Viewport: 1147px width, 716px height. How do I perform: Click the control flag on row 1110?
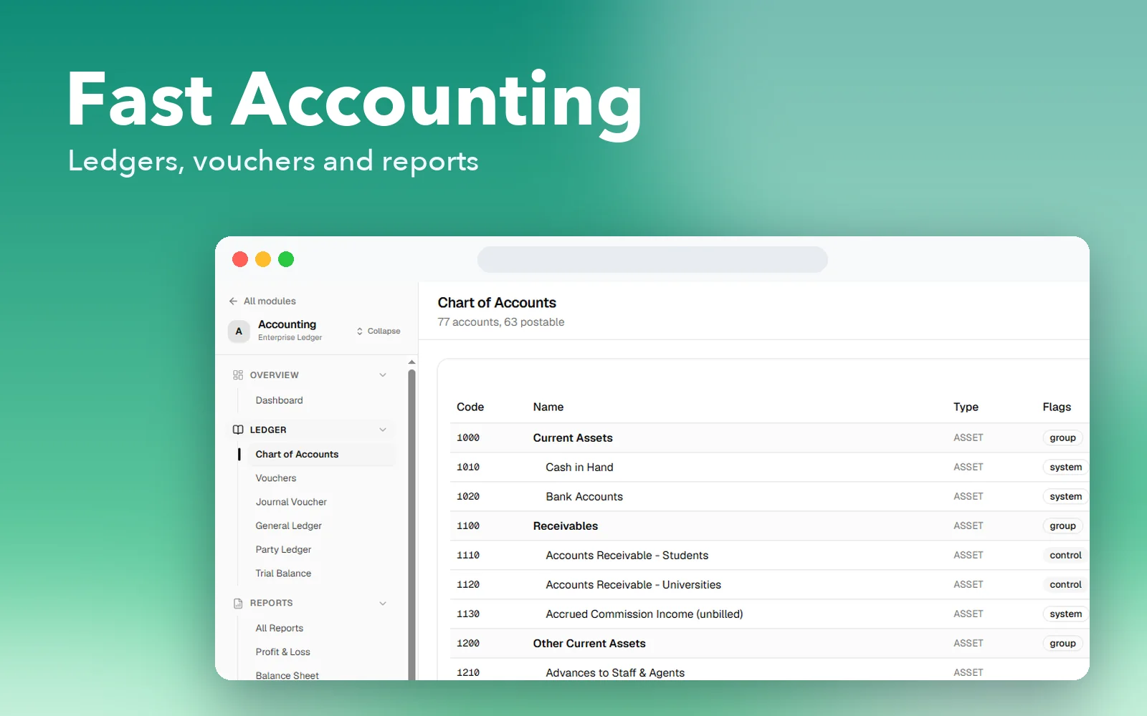(x=1065, y=556)
